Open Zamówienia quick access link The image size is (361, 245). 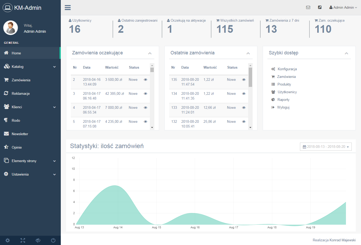point(286,77)
